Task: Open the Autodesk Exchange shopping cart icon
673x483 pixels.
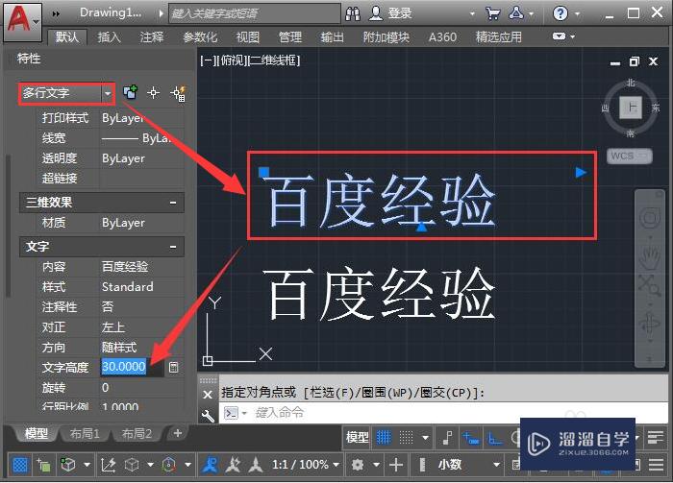Action: [492, 13]
